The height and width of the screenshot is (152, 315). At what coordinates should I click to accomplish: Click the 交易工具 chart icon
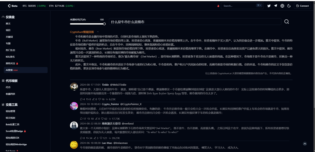(x=3, y=104)
